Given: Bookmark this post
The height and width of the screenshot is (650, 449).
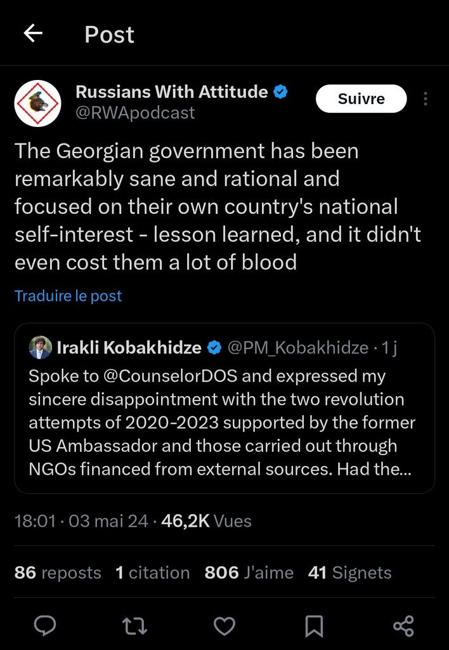Looking at the screenshot, I should coord(314,626).
